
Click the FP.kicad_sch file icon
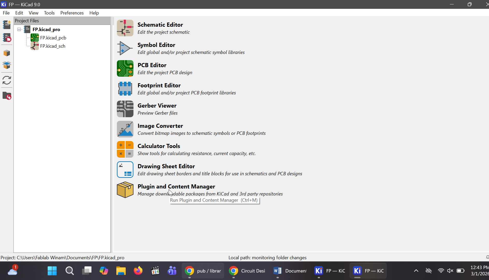tap(35, 46)
